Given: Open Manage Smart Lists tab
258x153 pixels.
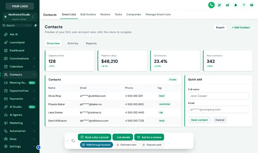Looking at the screenshot, I should pyautogui.click(x=158, y=14).
